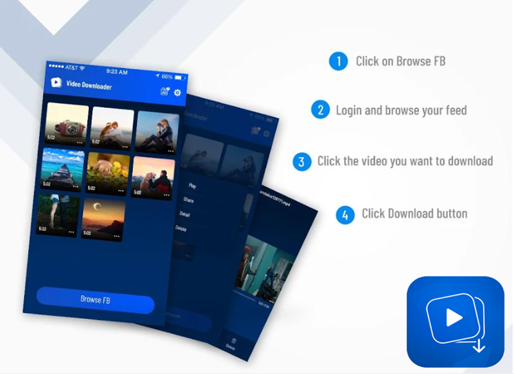The height and width of the screenshot is (374, 514).
Task: Open the autumn leaves video thumbnail
Action: 108,173
